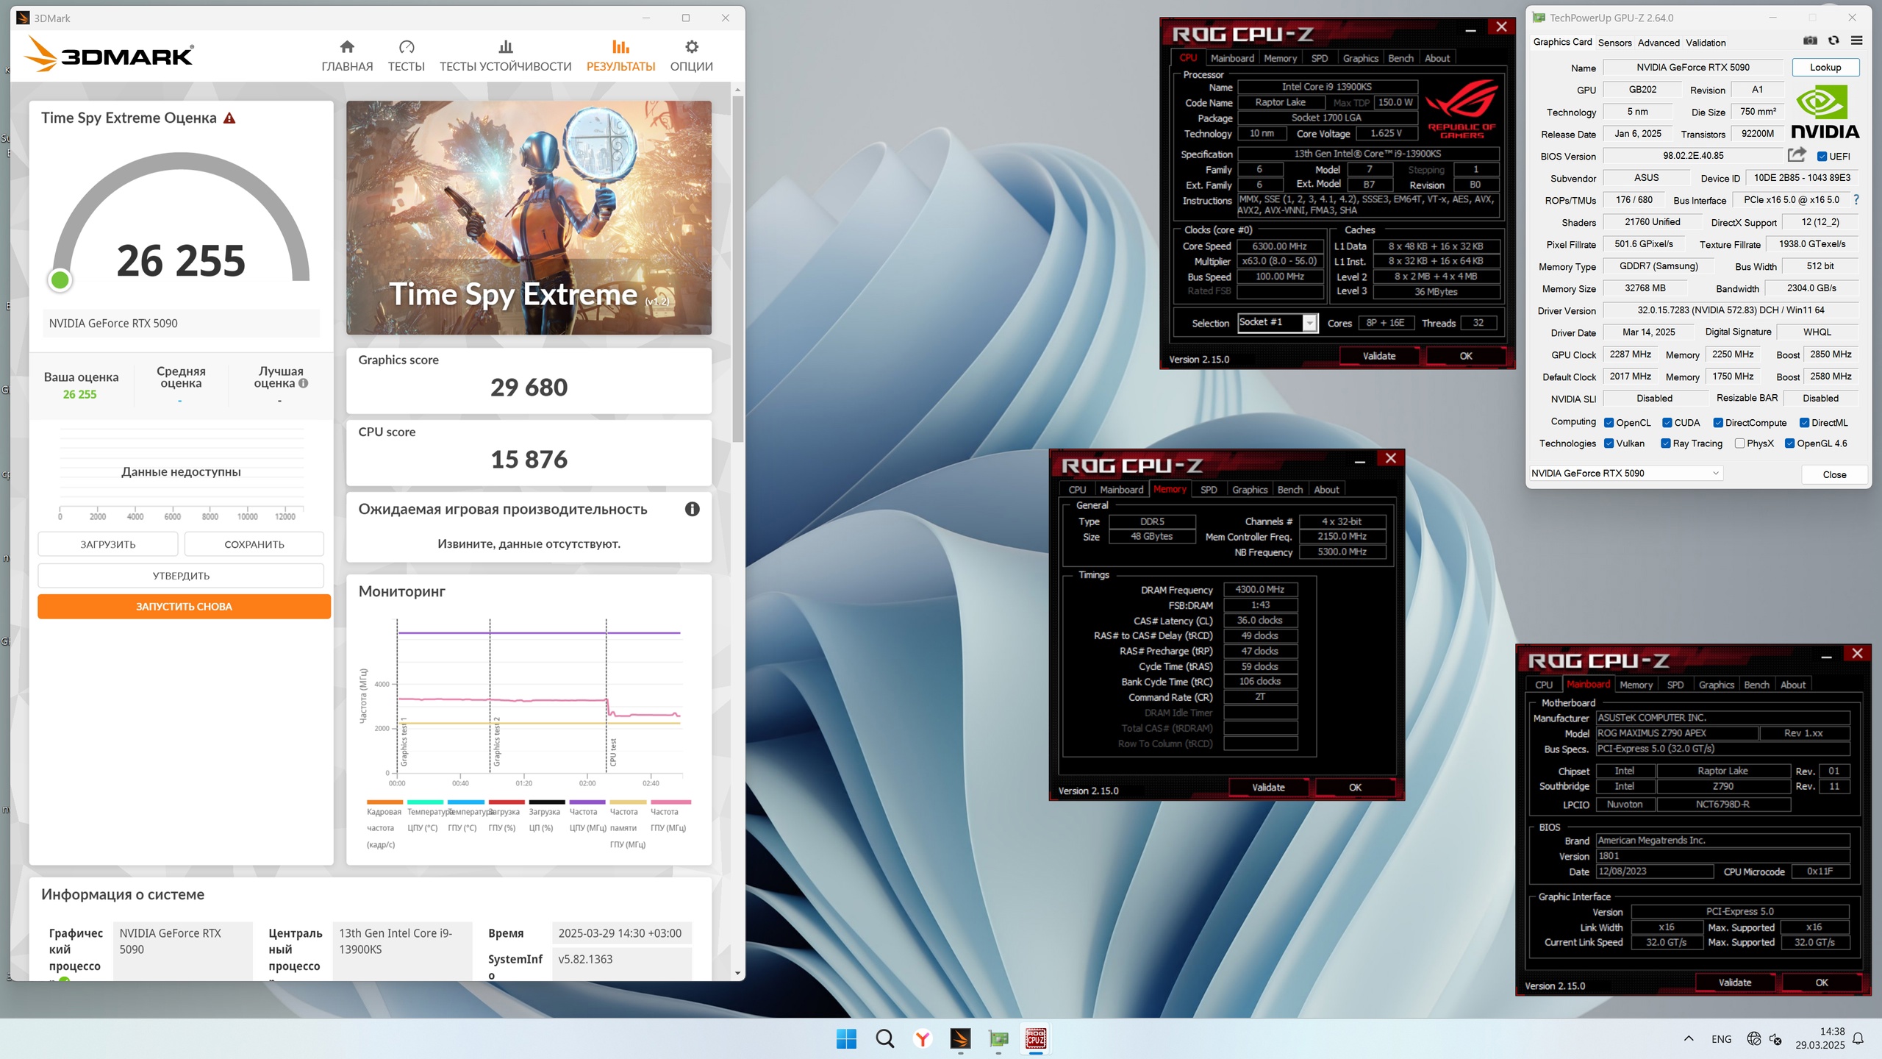Toggle OpenCL checkbox in GPU-Z
The image size is (1882, 1059).
pyautogui.click(x=1609, y=422)
